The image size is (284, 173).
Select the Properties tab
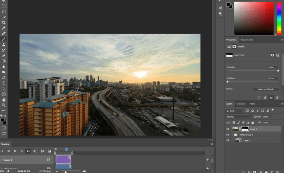pyautogui.click(x=231, y=40)
